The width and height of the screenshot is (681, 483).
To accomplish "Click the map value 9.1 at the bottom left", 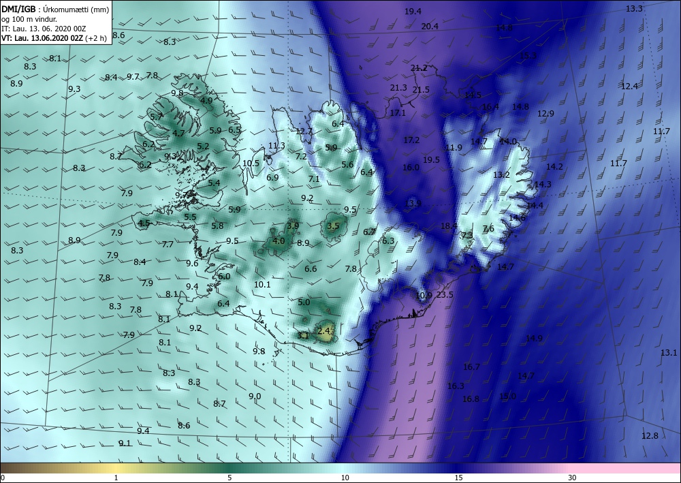I will tap(125, 443).
